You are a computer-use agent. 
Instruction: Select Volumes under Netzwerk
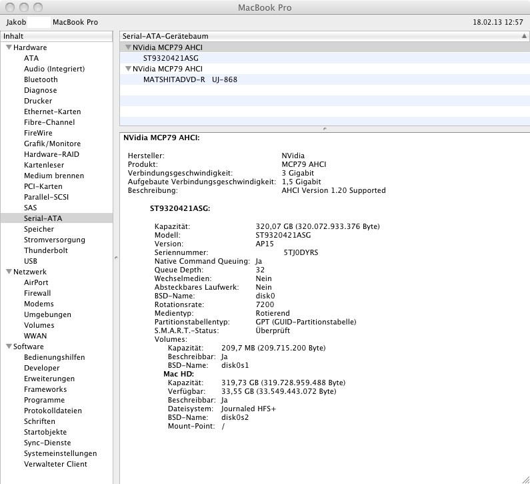[x=39, y=325]
